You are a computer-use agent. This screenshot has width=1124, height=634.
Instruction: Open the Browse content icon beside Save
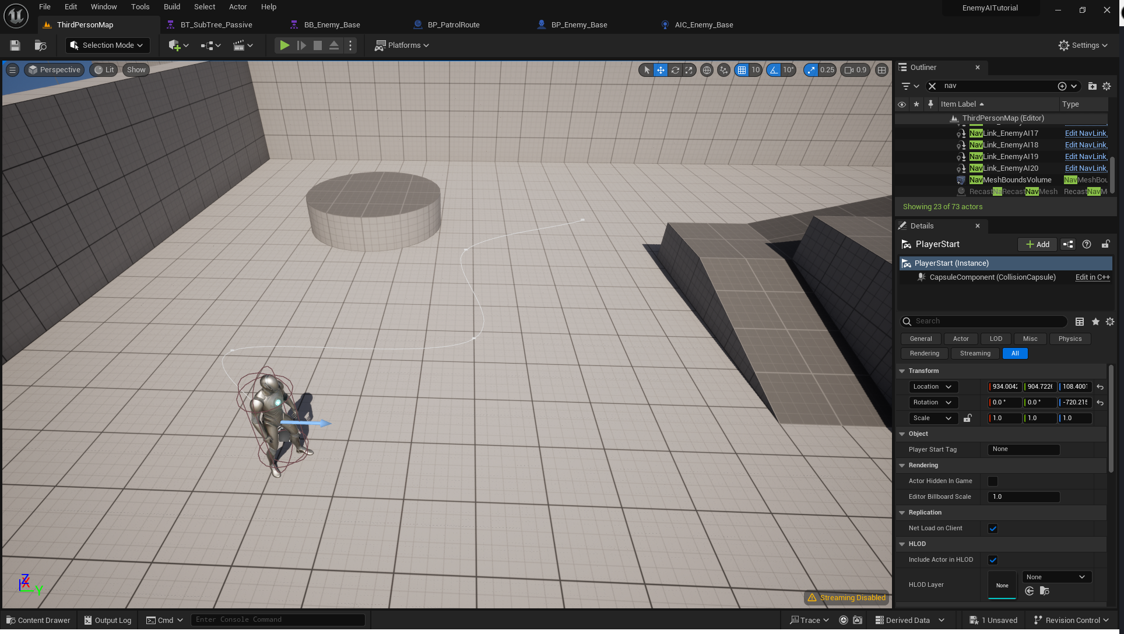pos(40,45)
